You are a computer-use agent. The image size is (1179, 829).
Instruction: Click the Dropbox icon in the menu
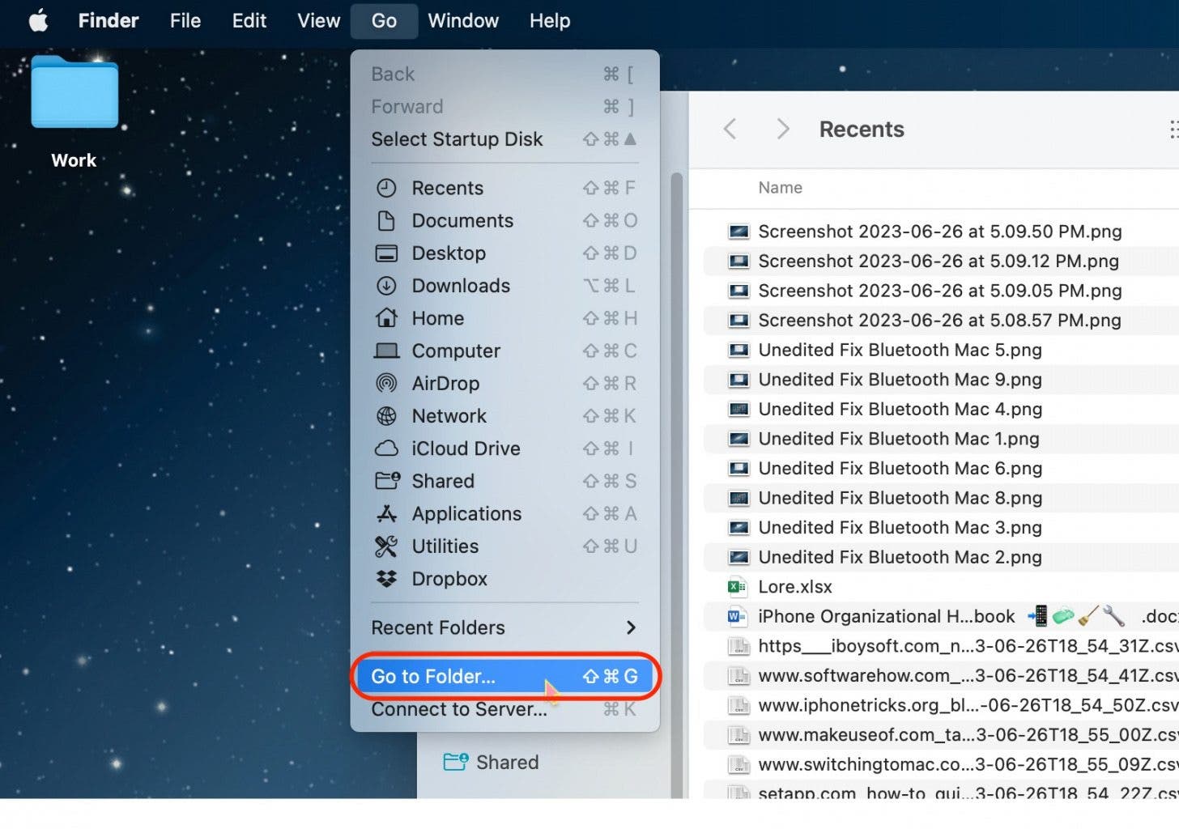pyautogui.click(x=386, y=579)
